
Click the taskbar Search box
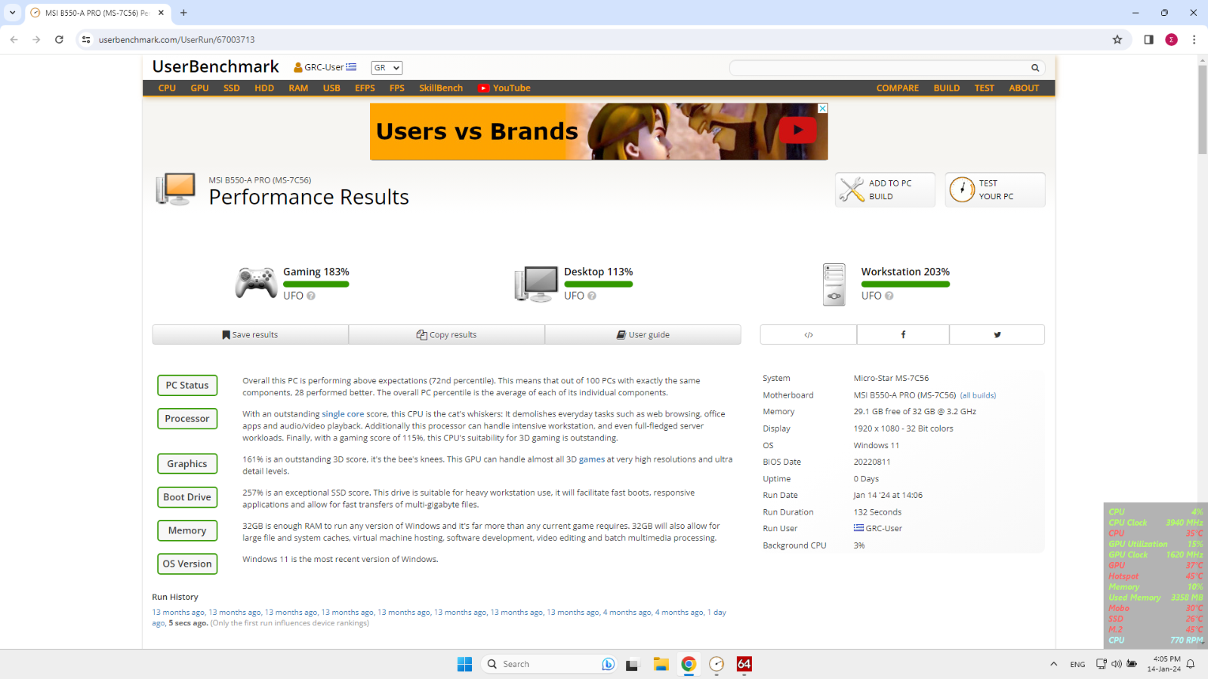[549, 664]
